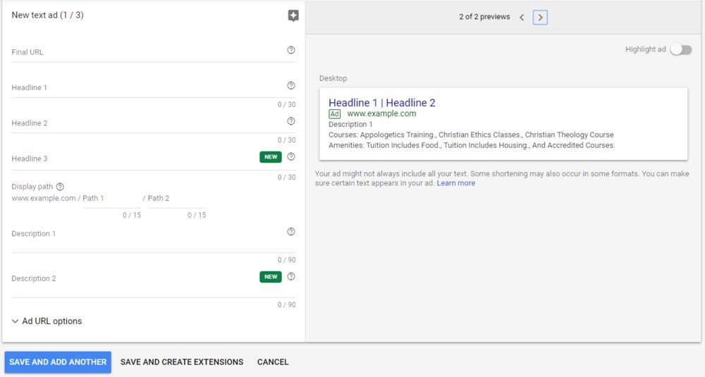Image resolution: width=705 pixels, height=377 pixels.
Task: Open the Description 2 help icon
Action: click(x=291, y=276)
